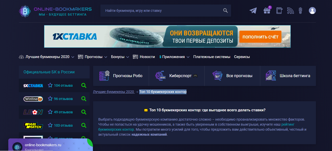Open the 104 отзыва reviews link
Viewport: 332px width, 151px height.
tap(63, 85)
